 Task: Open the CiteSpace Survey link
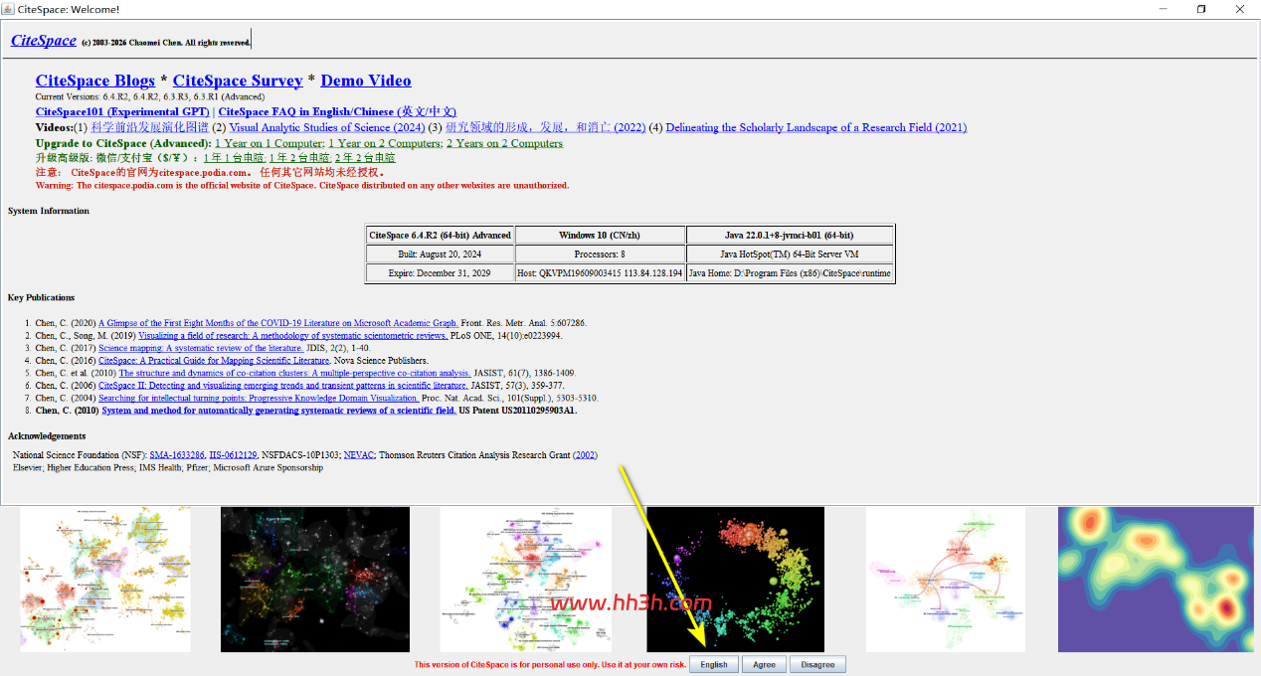click(238, 81)
